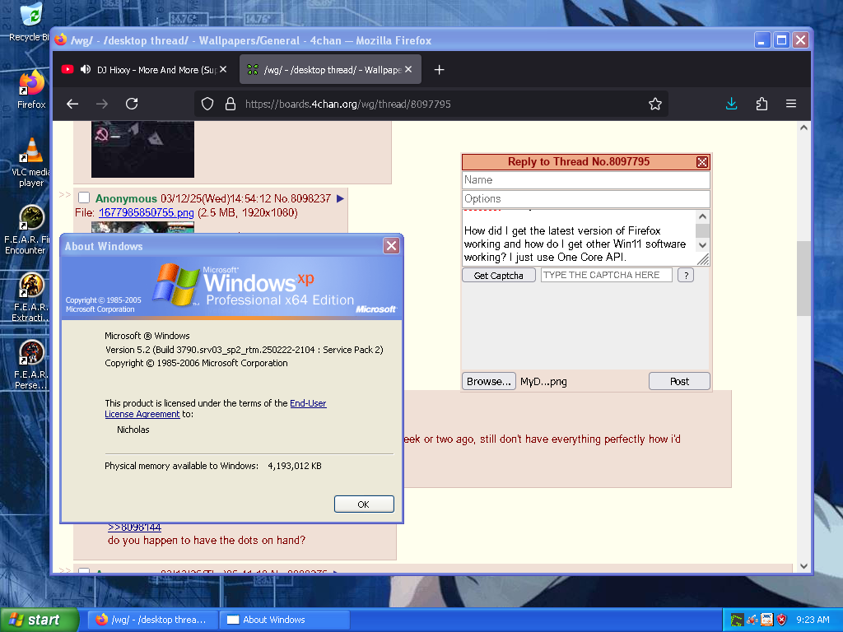Screen dimensions: 843x632
Task: Click the dark image thumbnail at top
Action: point(142,149)
